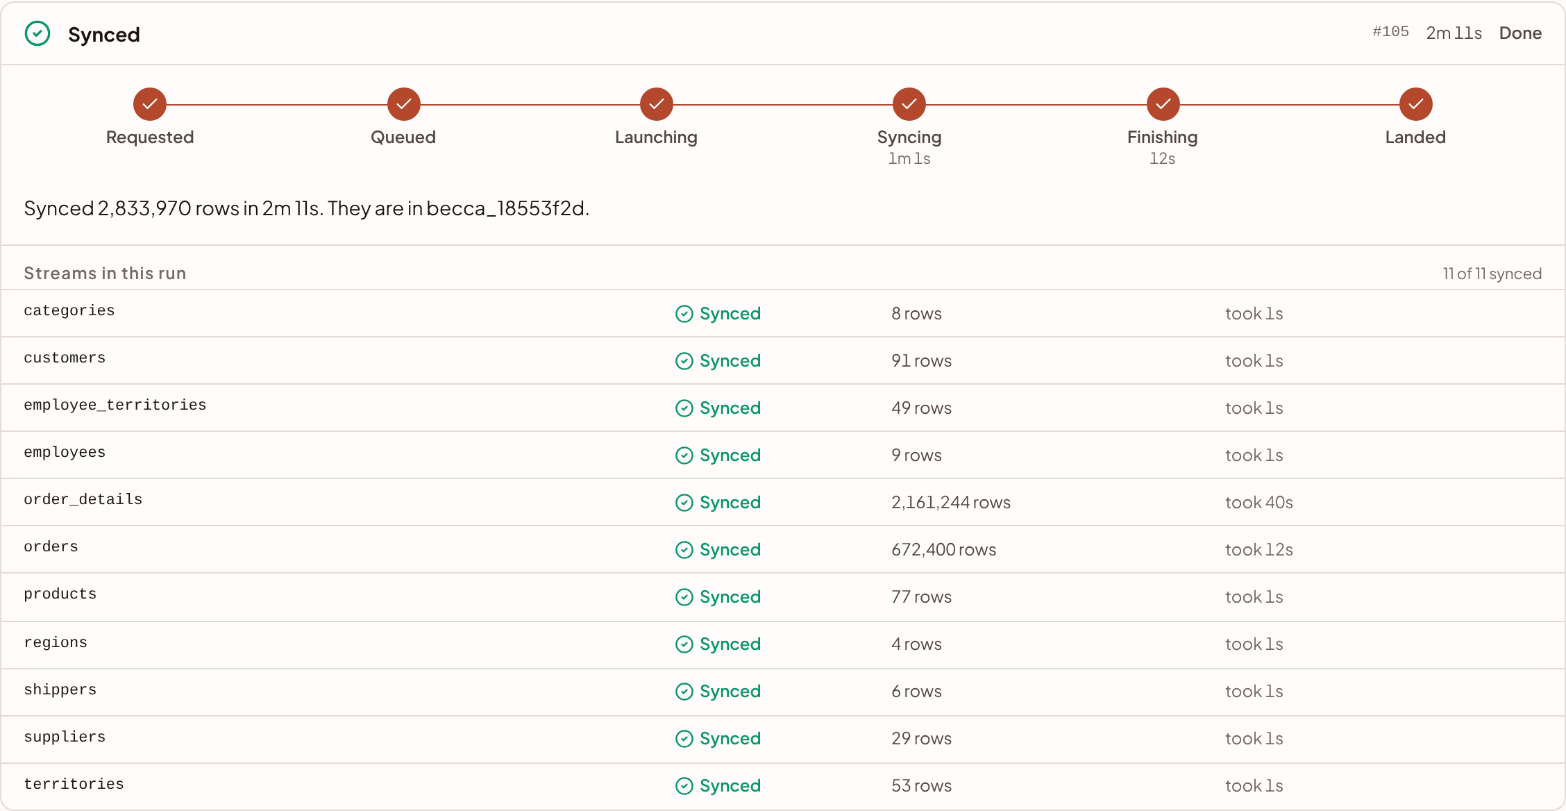Image resolution: width=1566 pixels, height=811 pixels.
Task: Select the shippers stream name
Action: pos(60,690)
